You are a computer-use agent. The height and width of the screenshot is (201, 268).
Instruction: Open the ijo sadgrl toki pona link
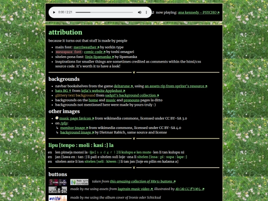pyautogui.click(x=120, y=152)
